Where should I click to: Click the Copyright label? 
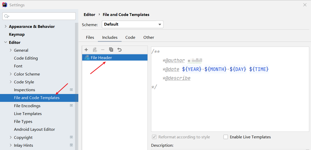pos(23,137)
